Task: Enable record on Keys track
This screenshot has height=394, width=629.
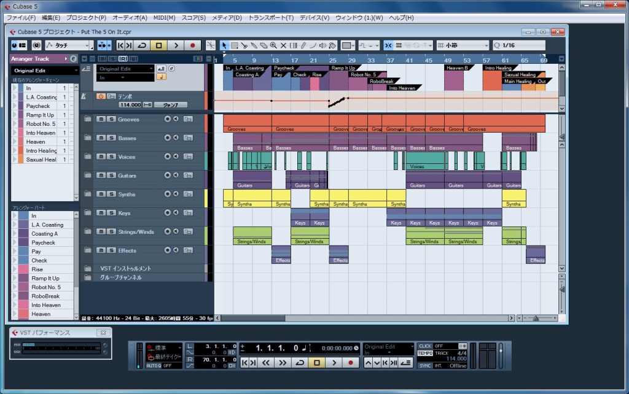Action: click(x=167, y=213)
